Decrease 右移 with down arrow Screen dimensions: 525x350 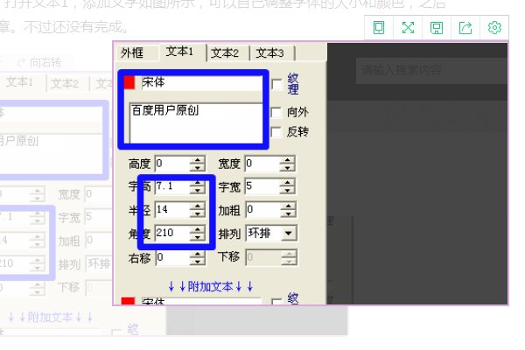coord(198,262)
